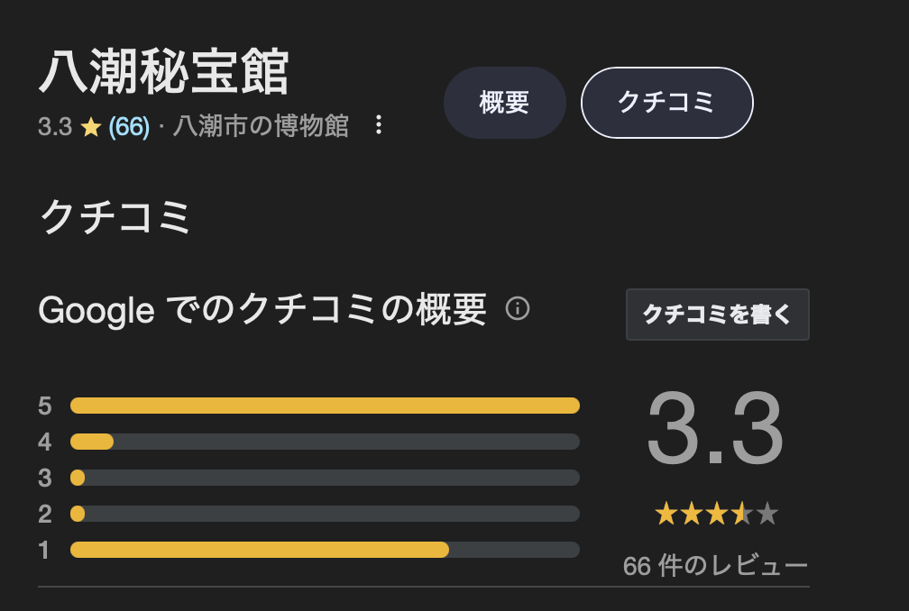Click the Google でのクチコミの概要 heading

262,309
